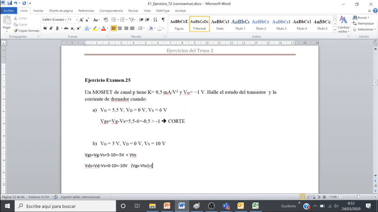The width and height of the screenshot is (378, 212).
Task: Click the bullet list icon
Action: [x=114, y=20]
